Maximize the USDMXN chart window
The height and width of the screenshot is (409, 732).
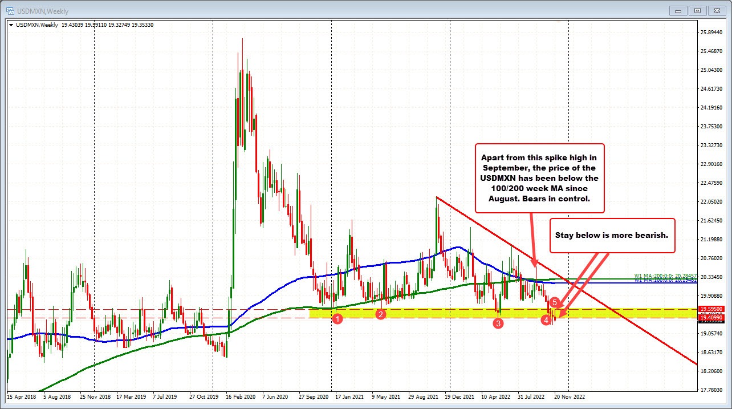point(697,10)
